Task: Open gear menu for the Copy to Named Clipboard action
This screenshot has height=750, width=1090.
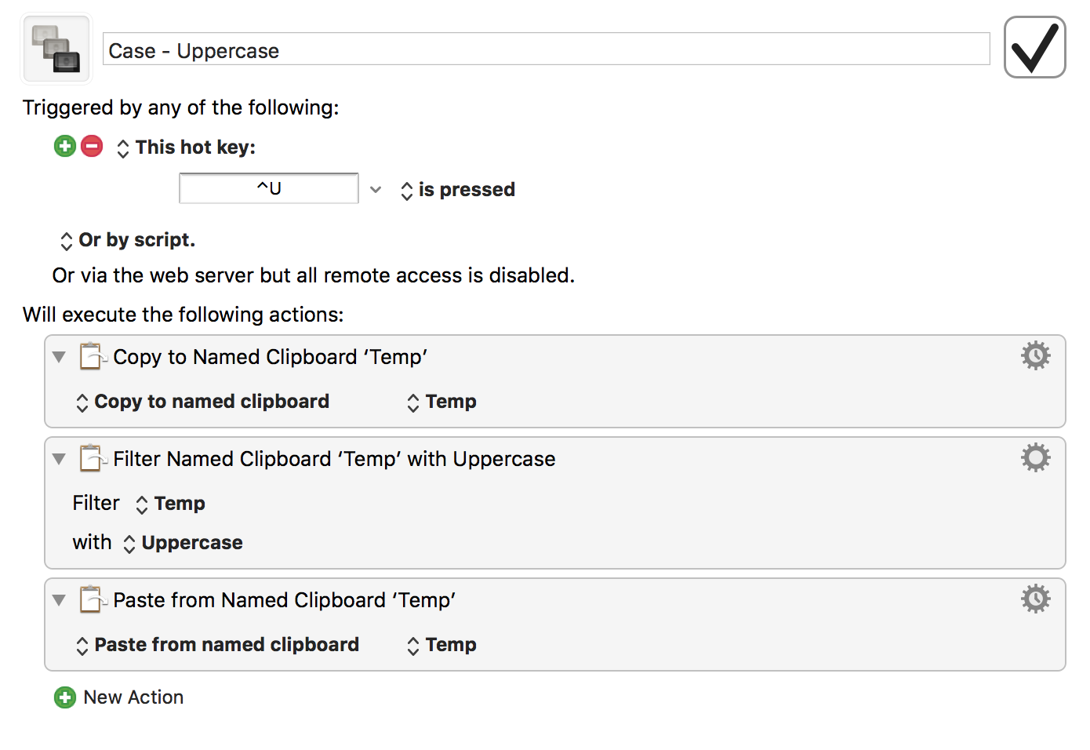Action: click(x=1035, y=355)
